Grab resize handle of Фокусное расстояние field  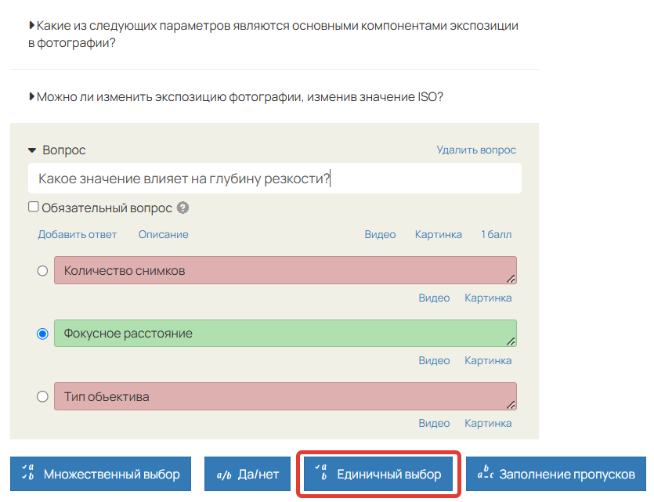[511, 341]
